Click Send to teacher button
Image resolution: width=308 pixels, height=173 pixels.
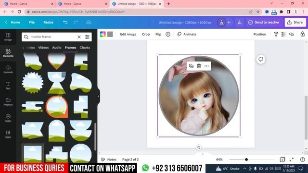264,23
